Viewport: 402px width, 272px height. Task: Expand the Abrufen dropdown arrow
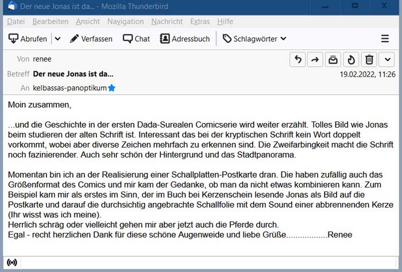pyautogui.click(x=57, y=39)
